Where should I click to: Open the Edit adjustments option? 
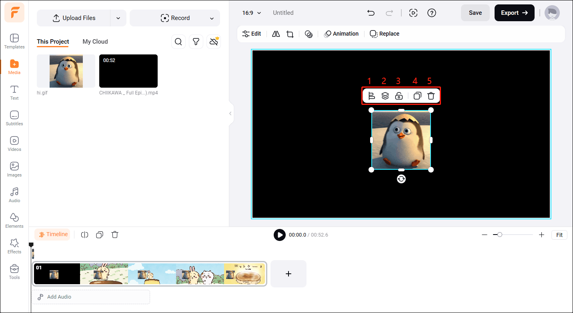point(252,34)
